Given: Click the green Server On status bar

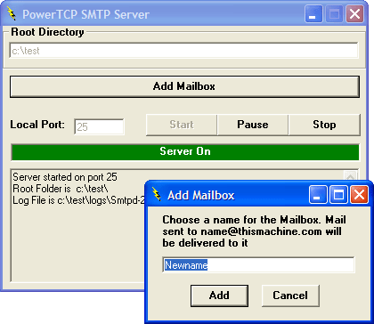Looking at the screenshot, I should 185,151.
